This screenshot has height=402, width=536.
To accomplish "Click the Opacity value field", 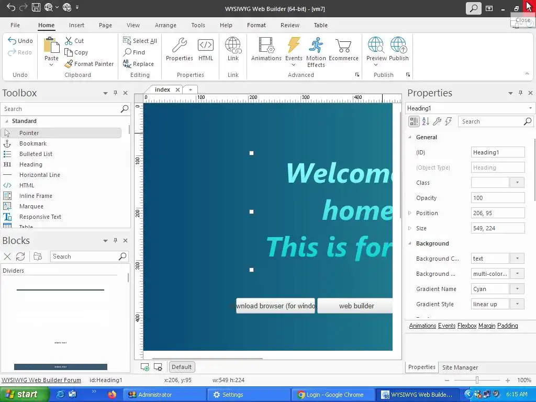I will [498, 198].
